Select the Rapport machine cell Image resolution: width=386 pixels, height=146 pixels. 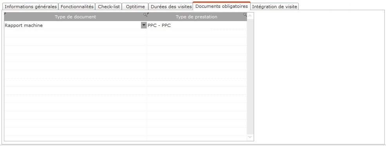coord(73,25)
